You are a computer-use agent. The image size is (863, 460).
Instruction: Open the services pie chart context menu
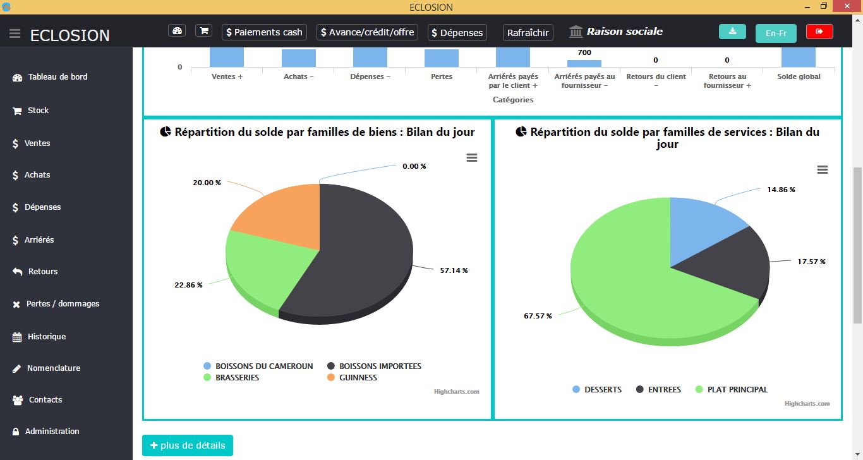(x=822, y=170)
